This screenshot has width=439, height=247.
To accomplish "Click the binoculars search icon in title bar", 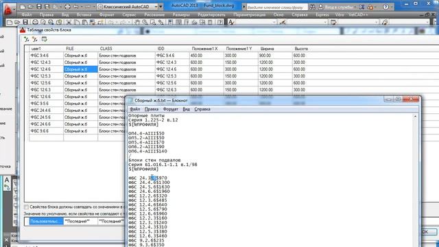I will 312,7.
